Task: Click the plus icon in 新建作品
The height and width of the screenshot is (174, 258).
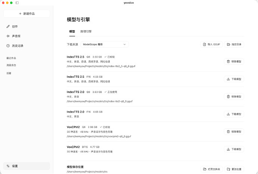Action: 20,14
